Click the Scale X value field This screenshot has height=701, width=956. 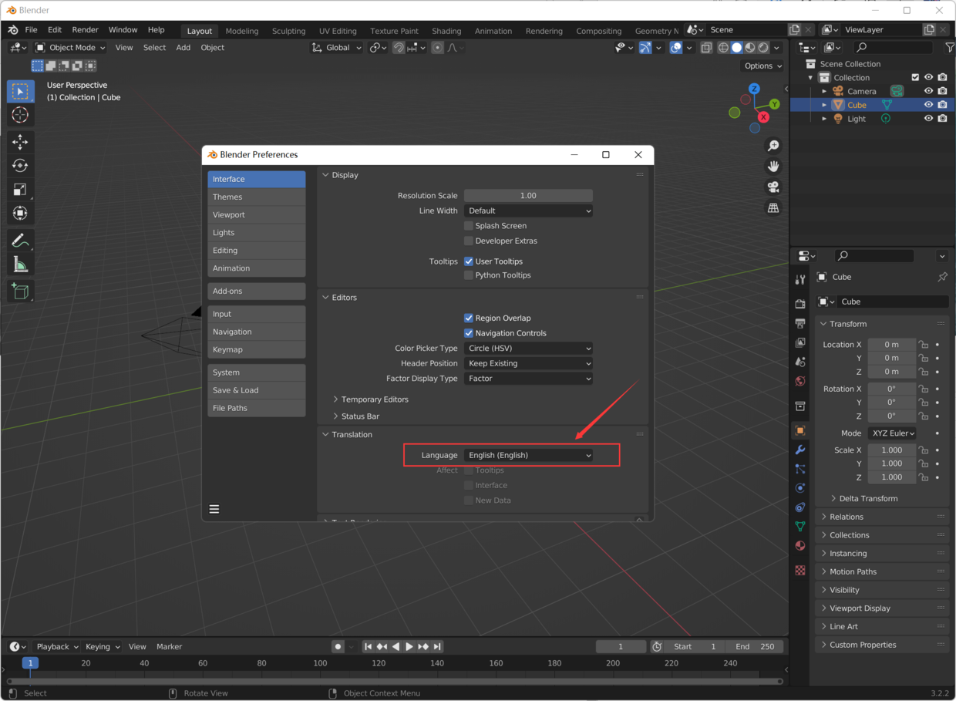(892, 450)
